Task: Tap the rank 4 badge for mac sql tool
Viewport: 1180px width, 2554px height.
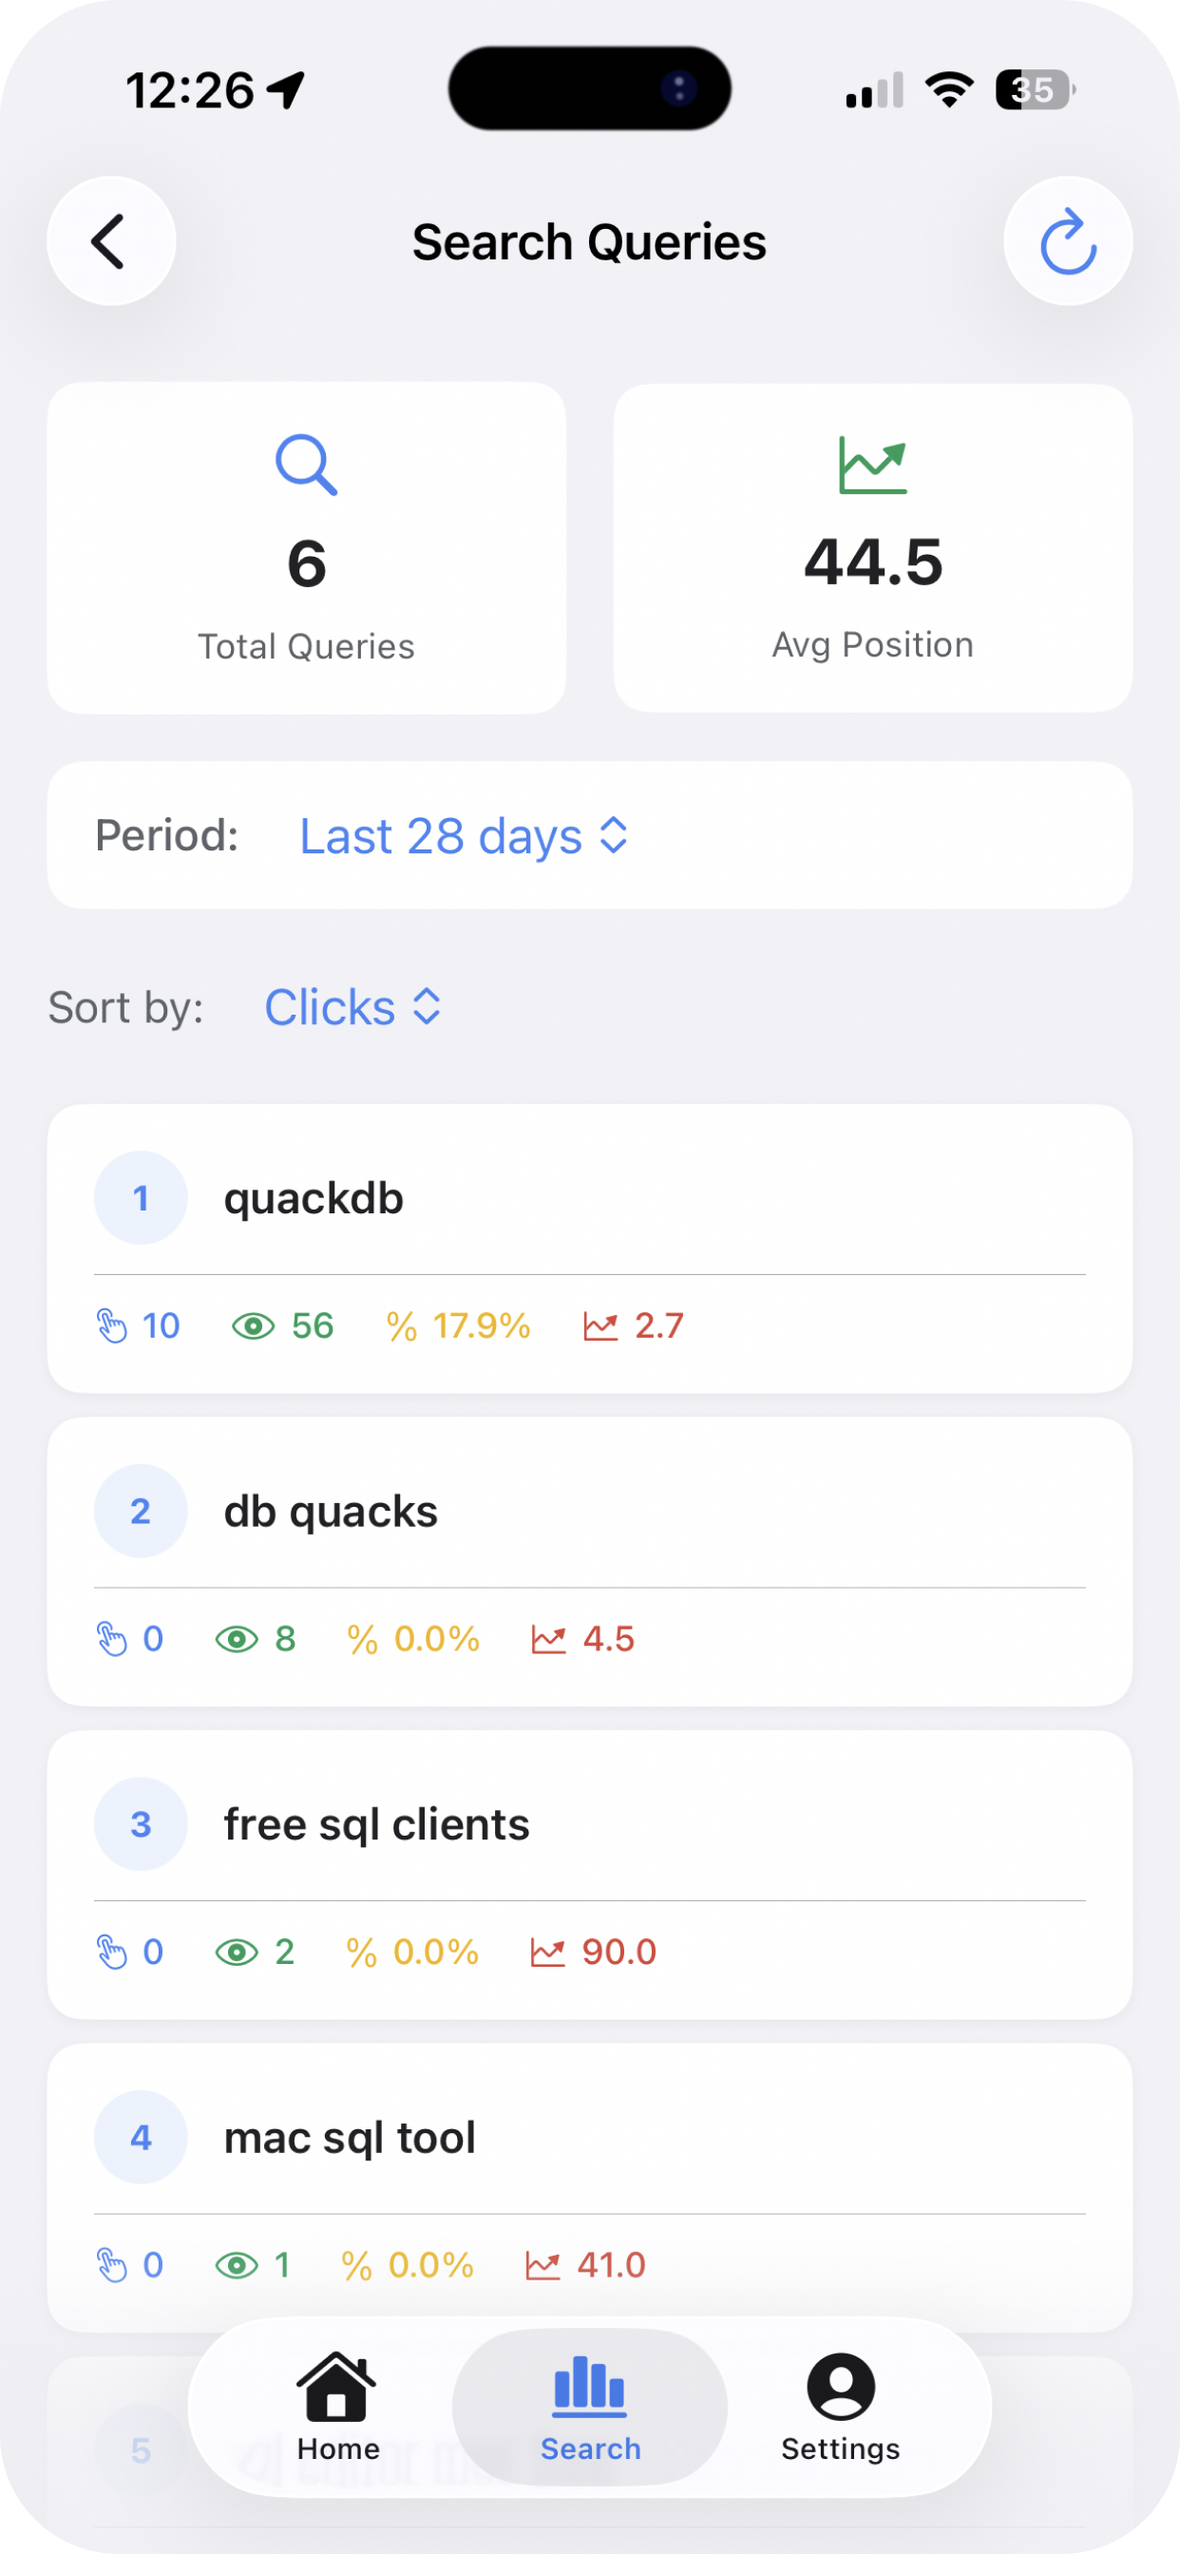Action: point(141,2138)
